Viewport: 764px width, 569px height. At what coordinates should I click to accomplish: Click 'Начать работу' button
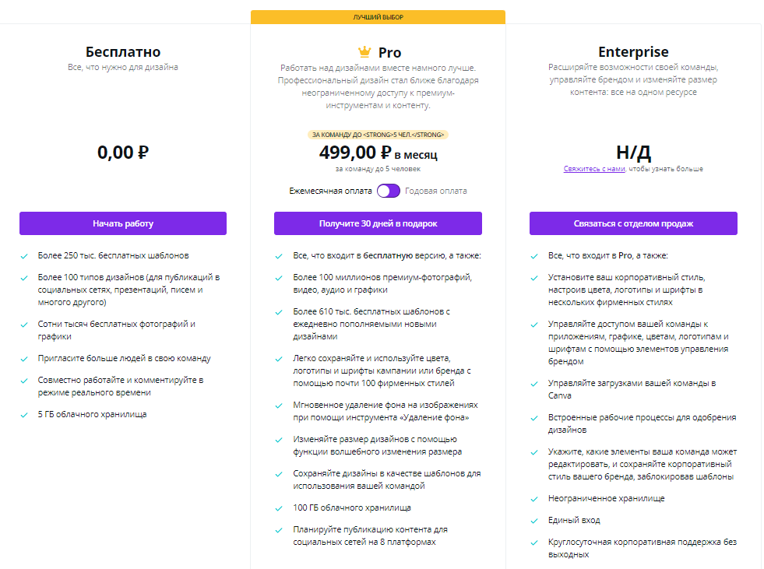click(123, 223)
